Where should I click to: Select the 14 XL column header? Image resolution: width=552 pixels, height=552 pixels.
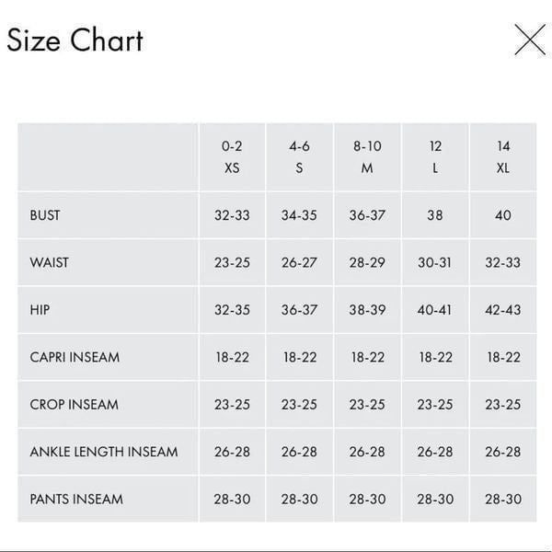pos(503,157)
